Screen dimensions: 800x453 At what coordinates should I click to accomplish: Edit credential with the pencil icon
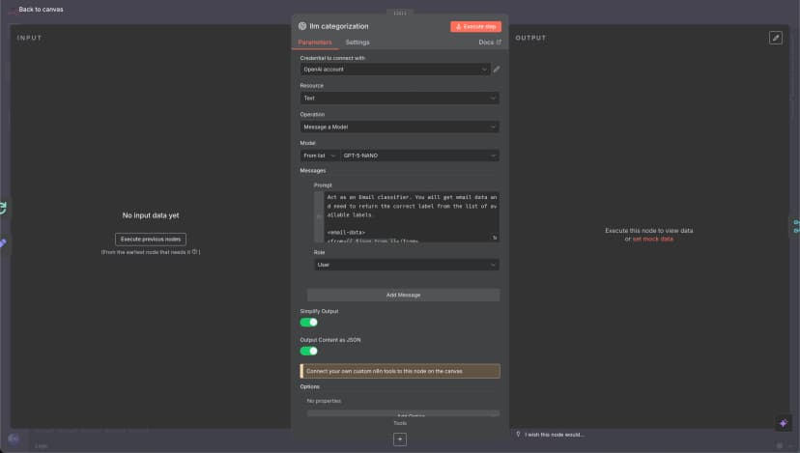tap(497, 70)
